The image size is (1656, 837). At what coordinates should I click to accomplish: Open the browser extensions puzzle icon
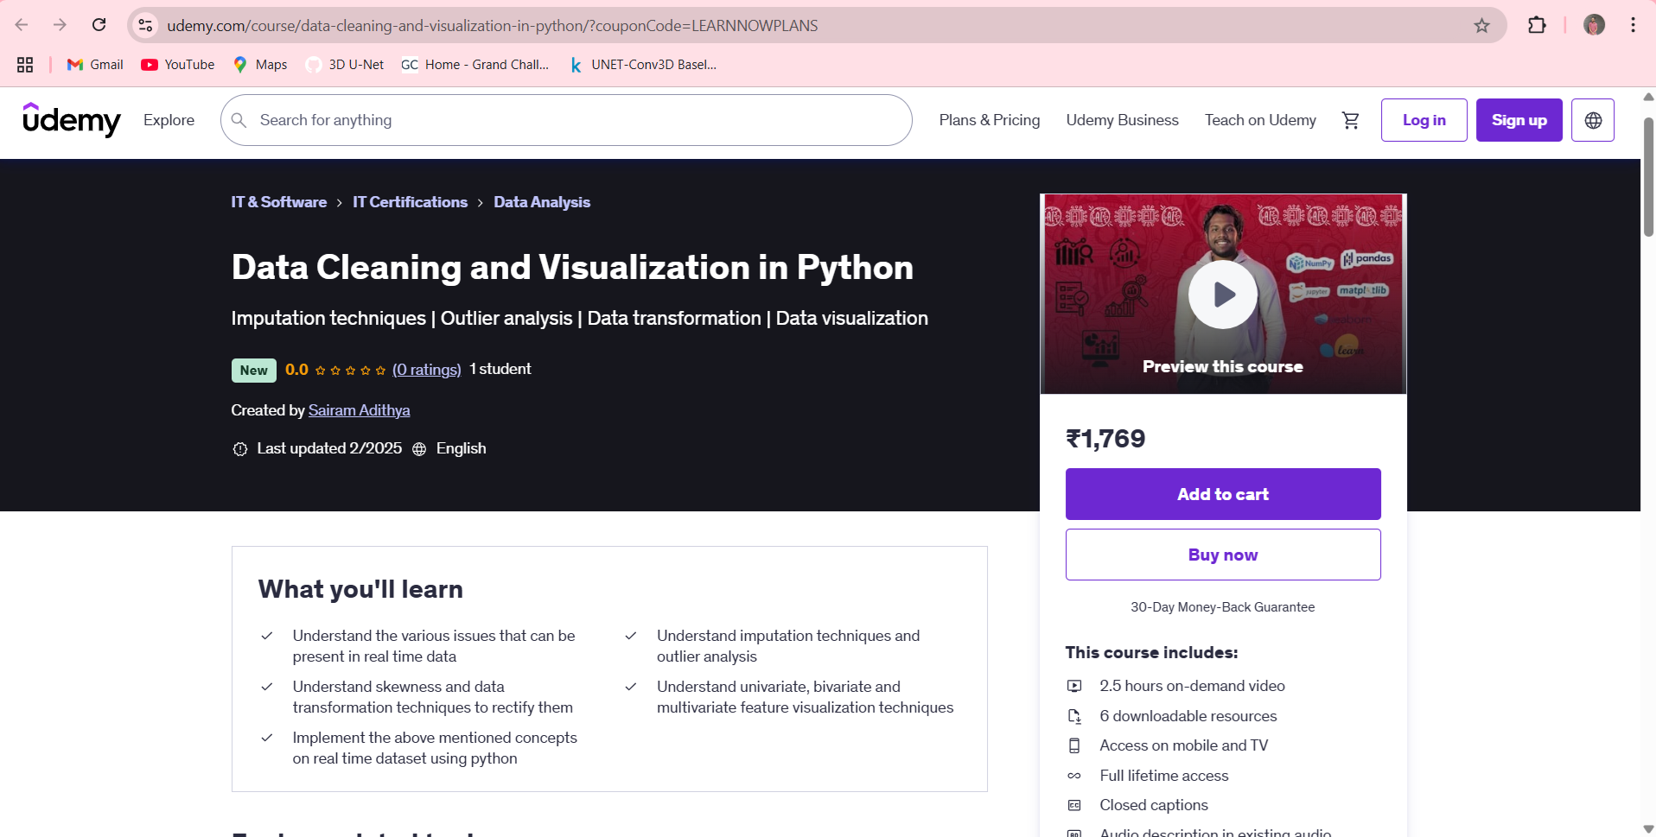[1537, 25]
